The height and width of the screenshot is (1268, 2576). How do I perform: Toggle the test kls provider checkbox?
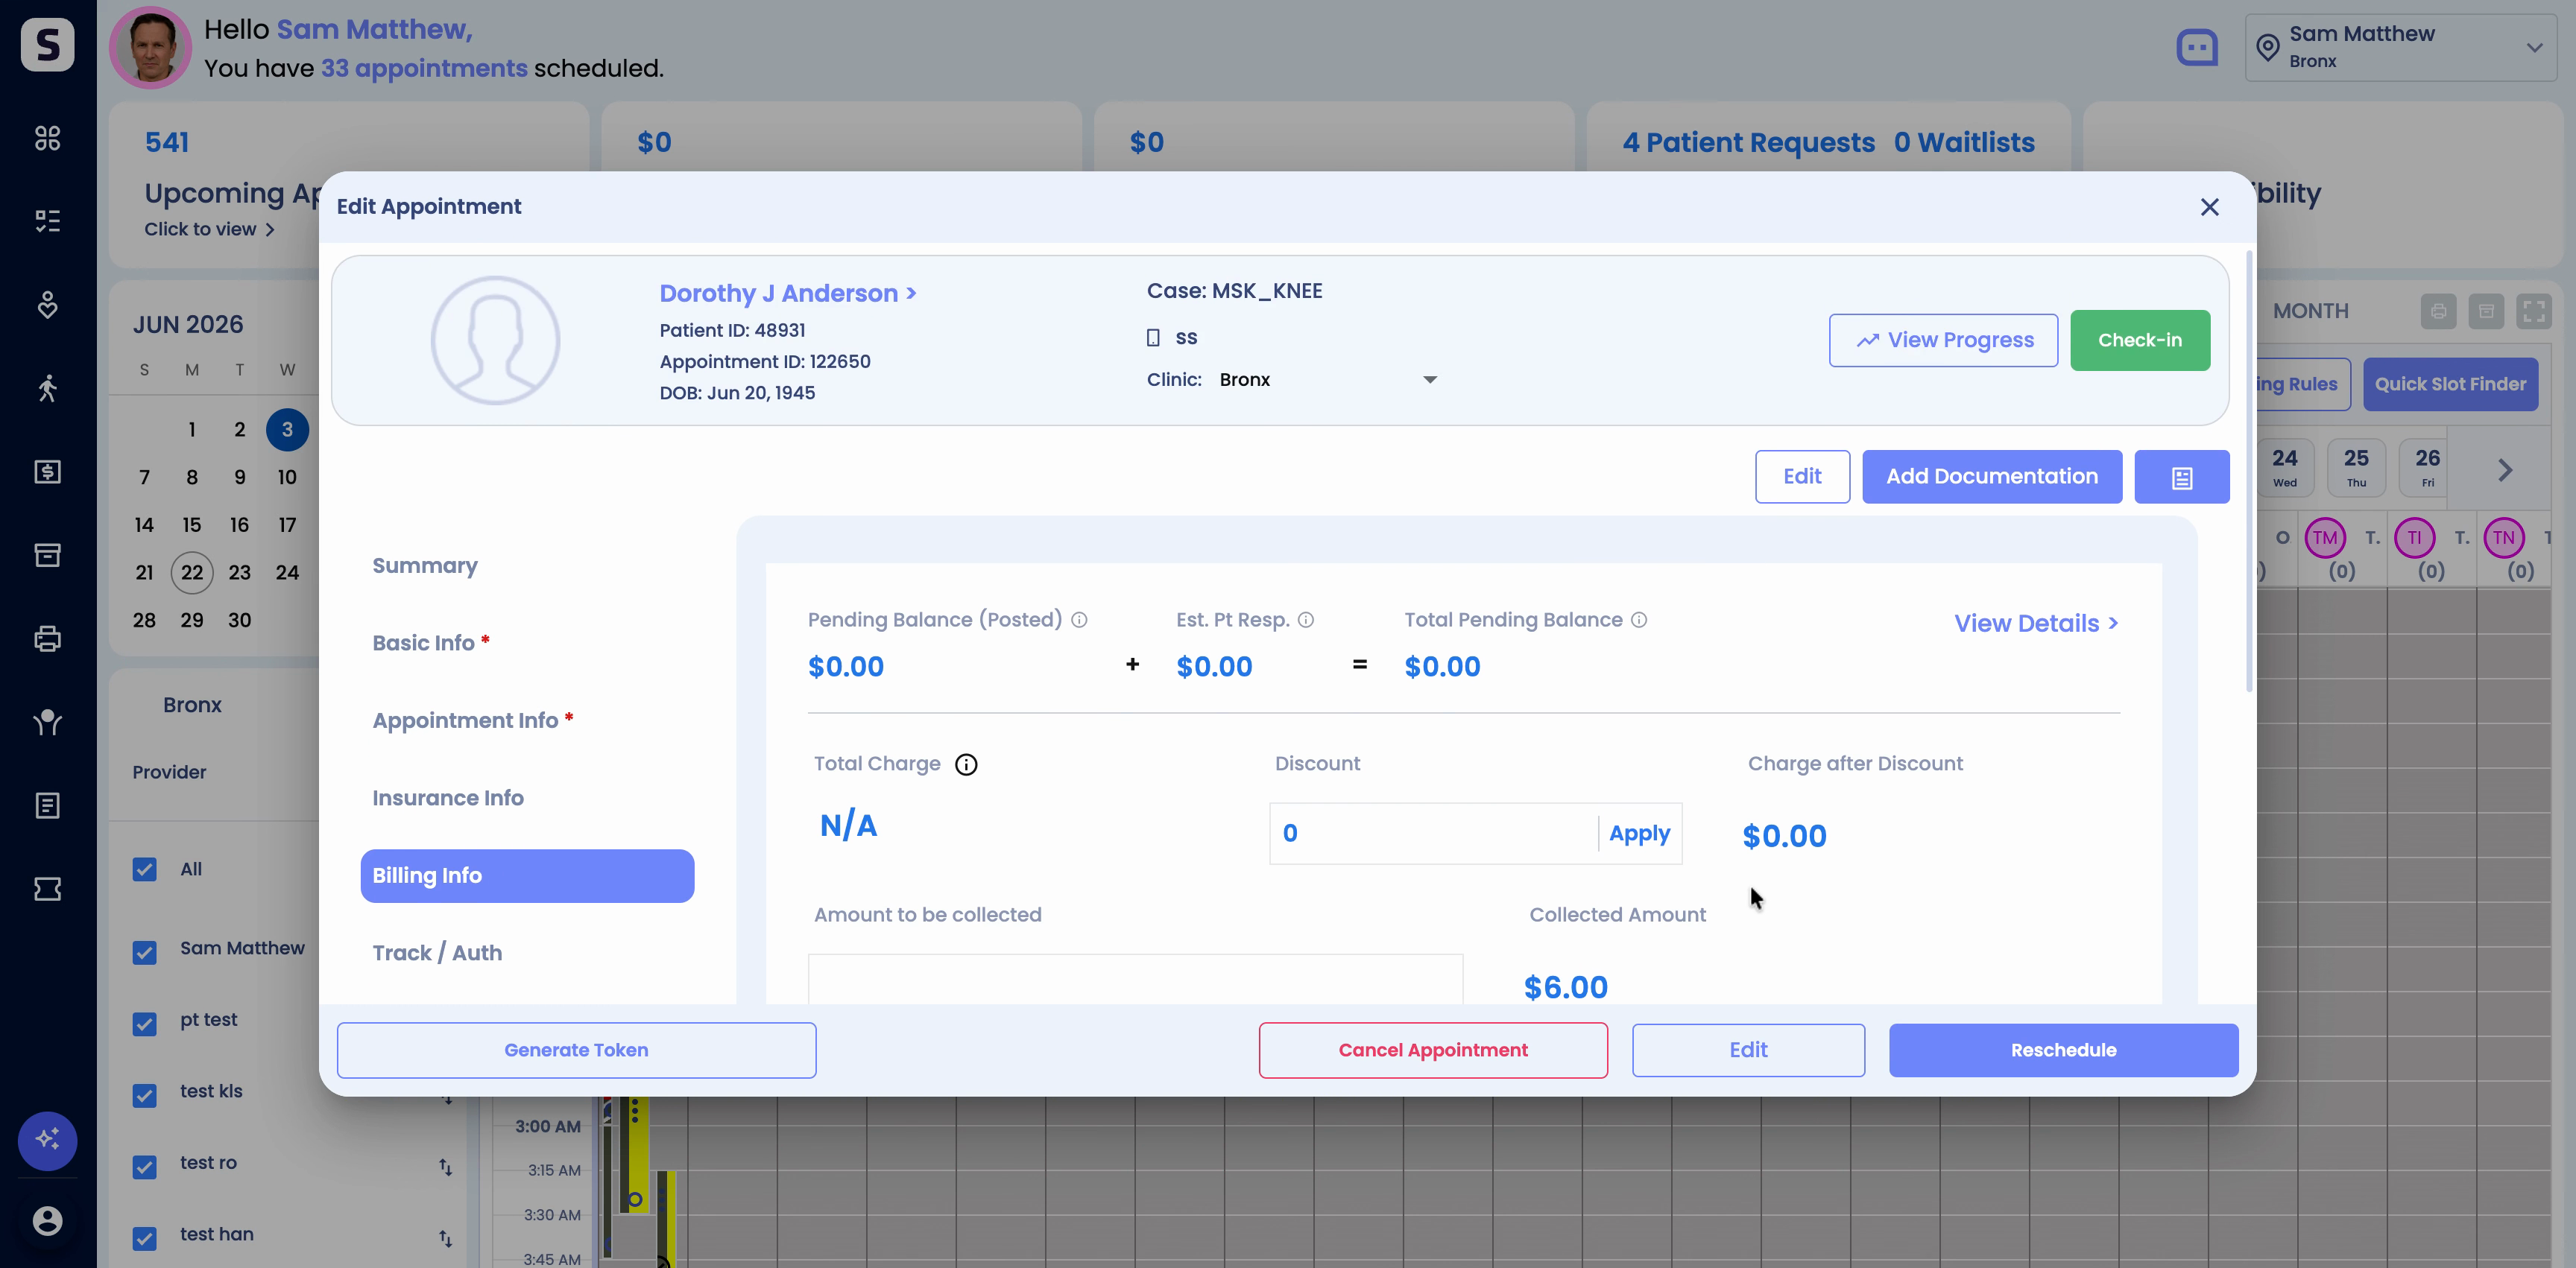coord(144,1095)
